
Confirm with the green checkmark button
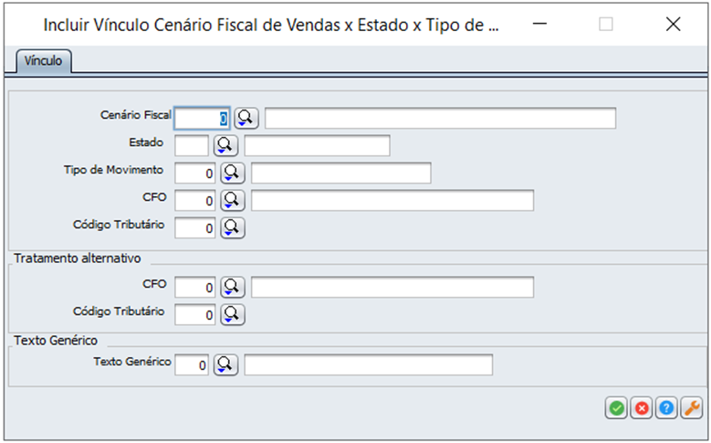pos(616,408)
